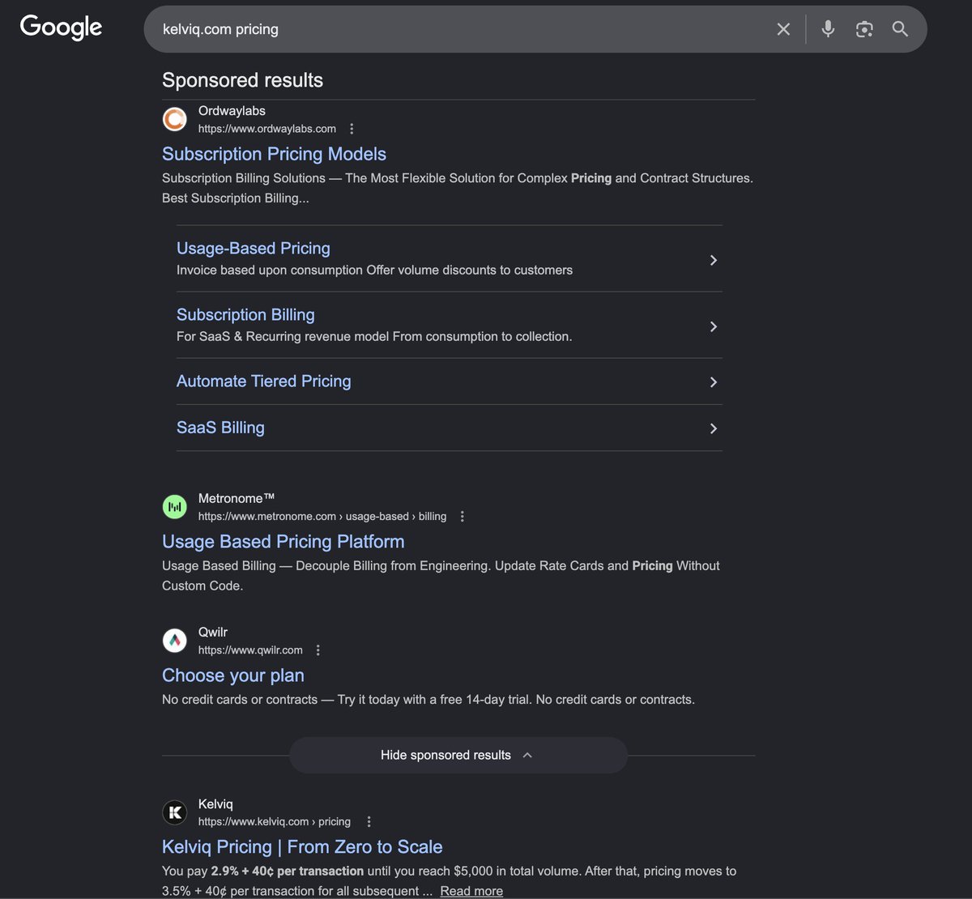Open Kelviq Pricing From Zero to Scale

302,847
